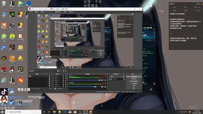Viewport: 203px width, 114px height.
Task: Pop out the 来源 dock panel
Action: 67,74
